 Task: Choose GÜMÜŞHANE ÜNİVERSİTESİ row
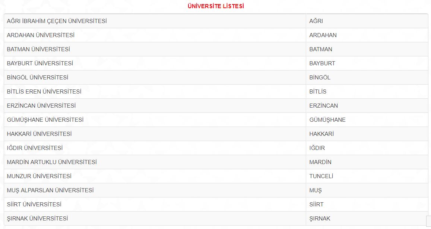(216, 120)
